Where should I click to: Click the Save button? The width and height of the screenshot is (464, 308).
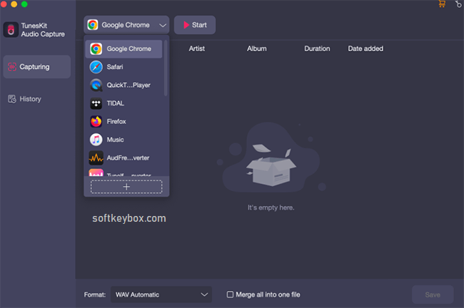(x=433, y=294)
